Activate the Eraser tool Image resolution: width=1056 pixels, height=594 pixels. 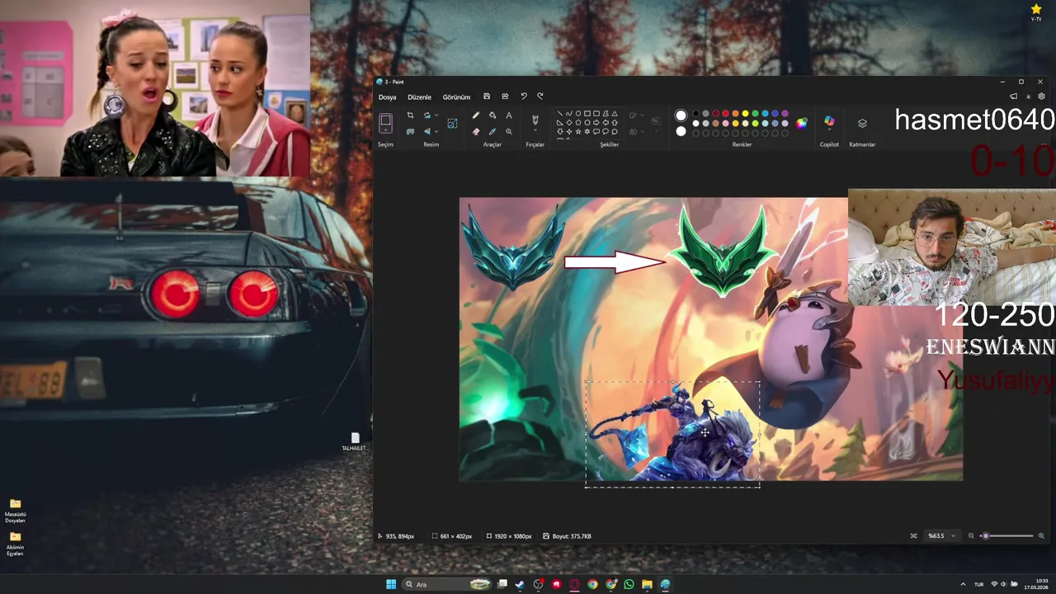tap(476, 131)
